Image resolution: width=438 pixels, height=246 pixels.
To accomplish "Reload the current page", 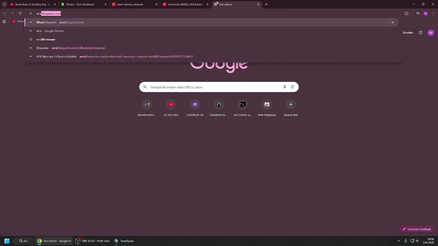I will (20, 13).
